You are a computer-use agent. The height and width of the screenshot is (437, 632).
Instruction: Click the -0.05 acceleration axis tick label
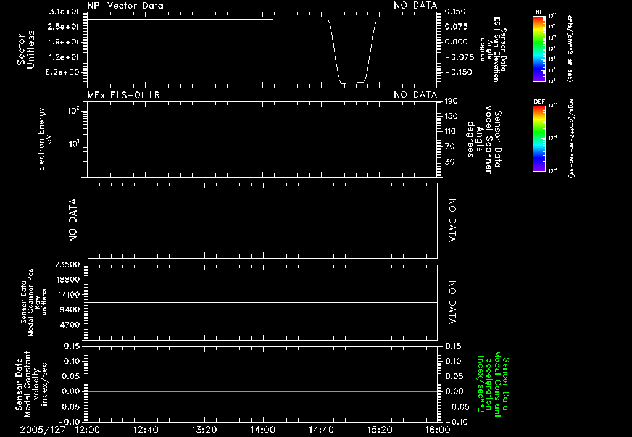coord(457,407)
